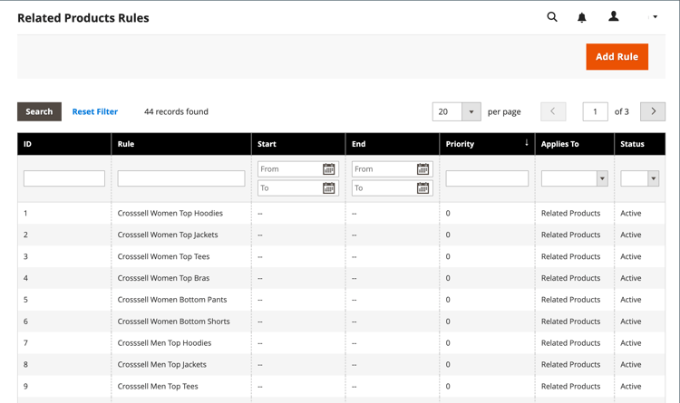Open rule Crosssell Men Top Tees
The width and height of the screenshot is (680, 403).
pos(158,386)
